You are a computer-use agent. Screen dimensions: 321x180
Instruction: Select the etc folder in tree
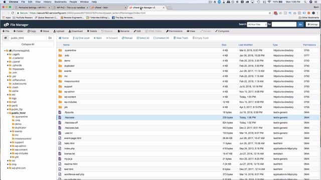click(14, 94)
